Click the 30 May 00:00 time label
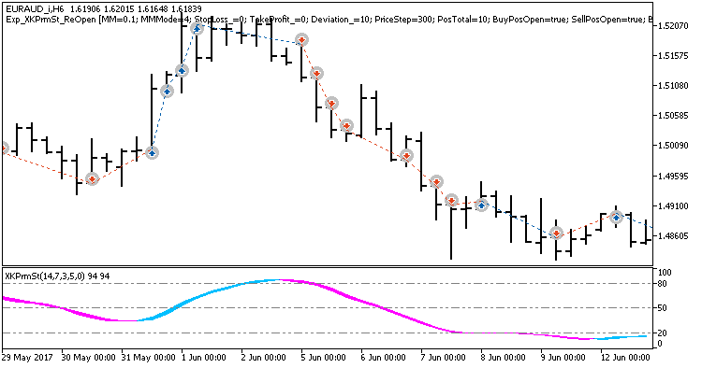The image size is (702, 368). (89, 358)
